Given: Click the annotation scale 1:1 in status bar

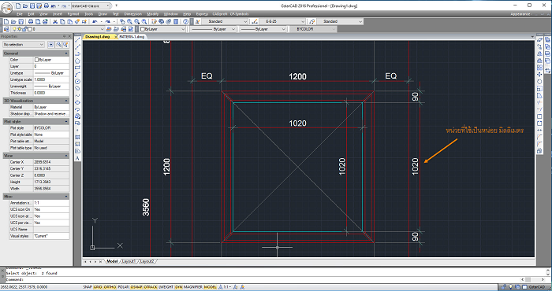Looking at the screenshot, I should coord(226,287).
